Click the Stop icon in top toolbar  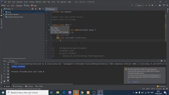[156, 5]
